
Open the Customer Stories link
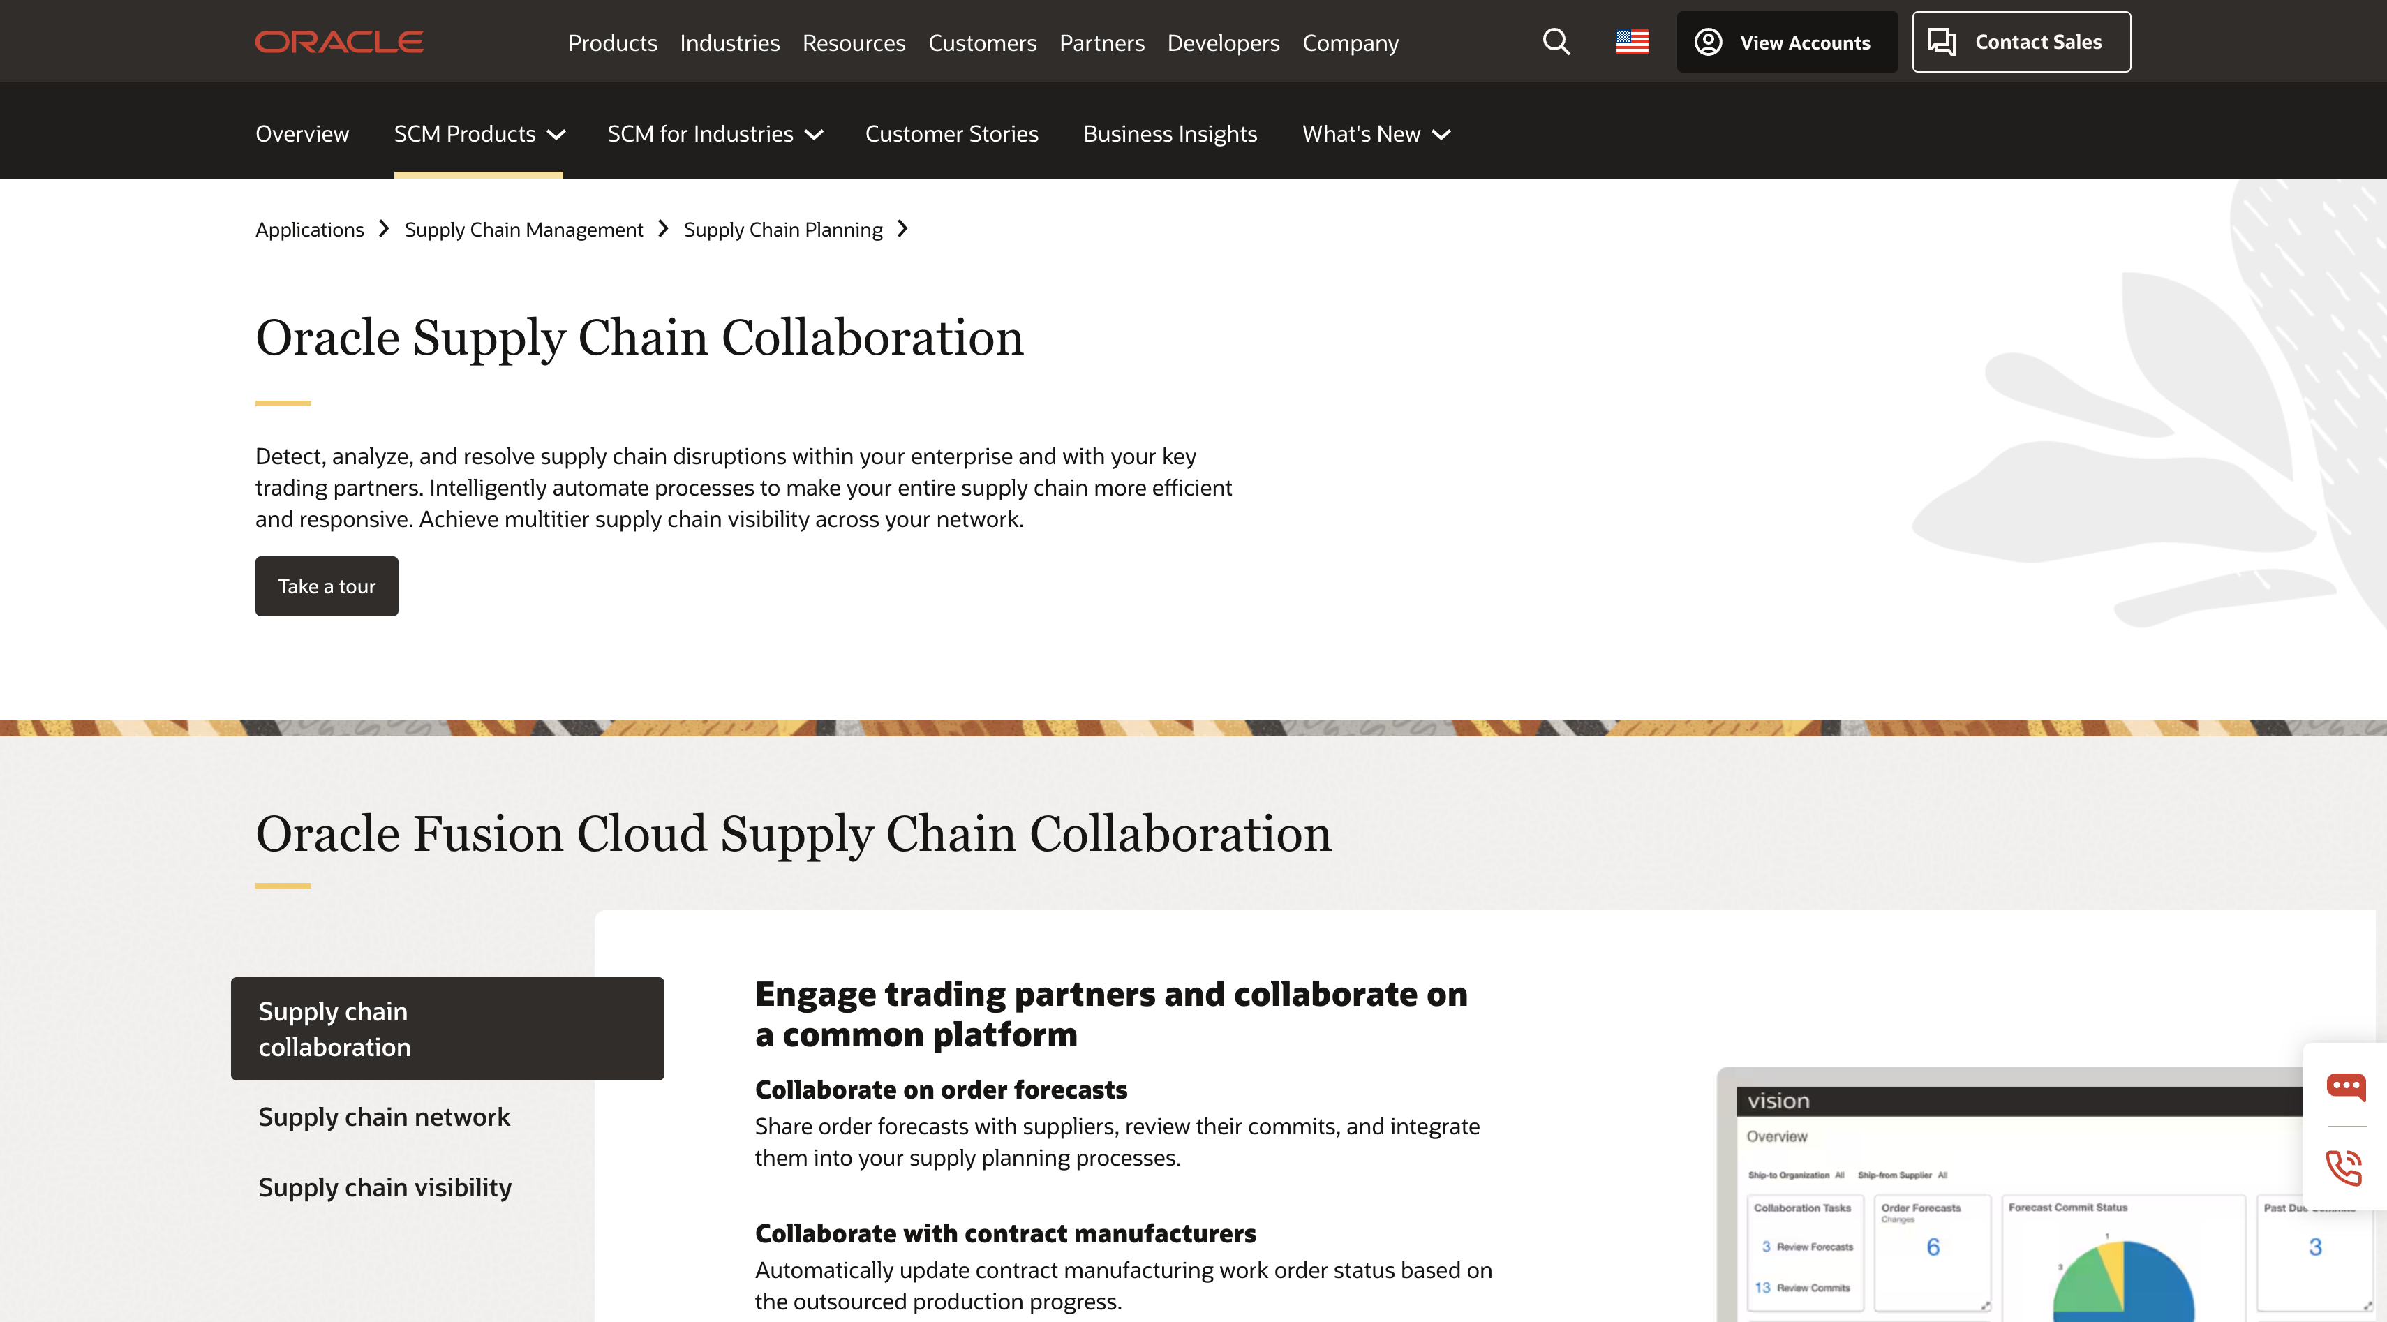coord(951,133)
